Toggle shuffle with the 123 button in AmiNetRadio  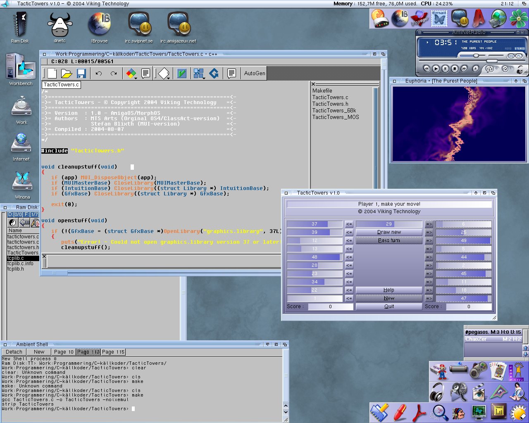490,69
